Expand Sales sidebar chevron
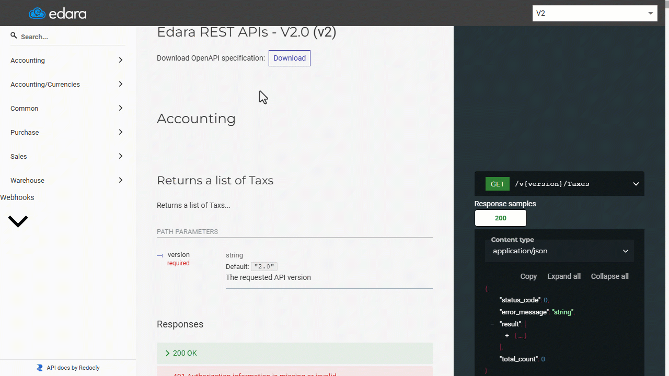Viewport: 669px width, 376px height. [121, 156]
